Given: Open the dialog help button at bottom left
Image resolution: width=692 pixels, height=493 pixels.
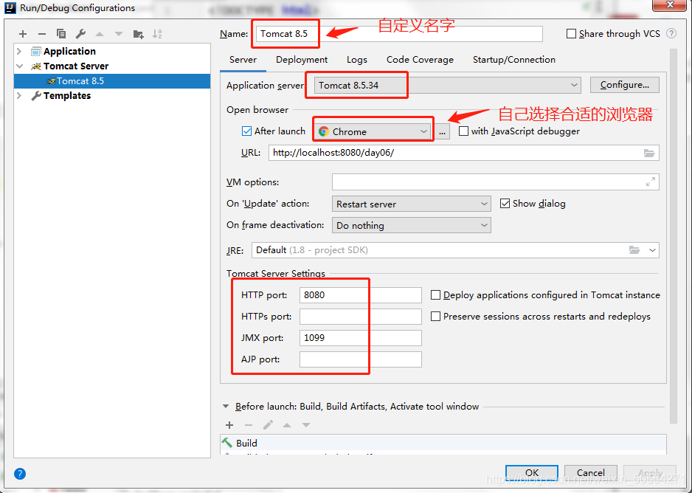Looking at the screenshot, I should 20,474.
